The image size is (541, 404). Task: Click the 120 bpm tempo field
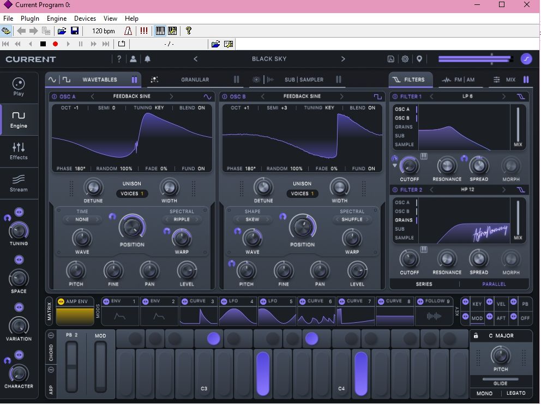pyautogui.click(x=103, y=31)
